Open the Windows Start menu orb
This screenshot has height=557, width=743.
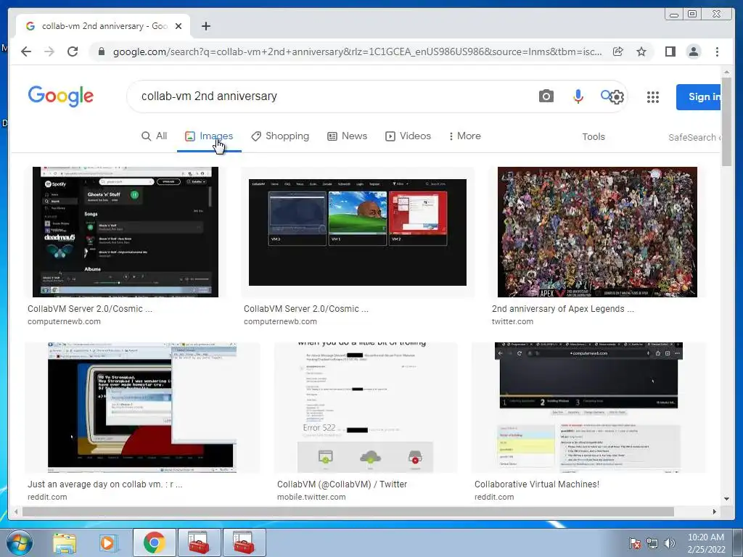[20, 542]
